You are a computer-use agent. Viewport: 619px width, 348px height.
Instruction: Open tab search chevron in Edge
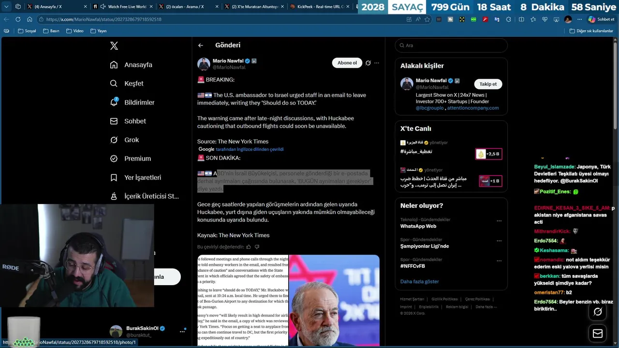(x=6, y=7)
